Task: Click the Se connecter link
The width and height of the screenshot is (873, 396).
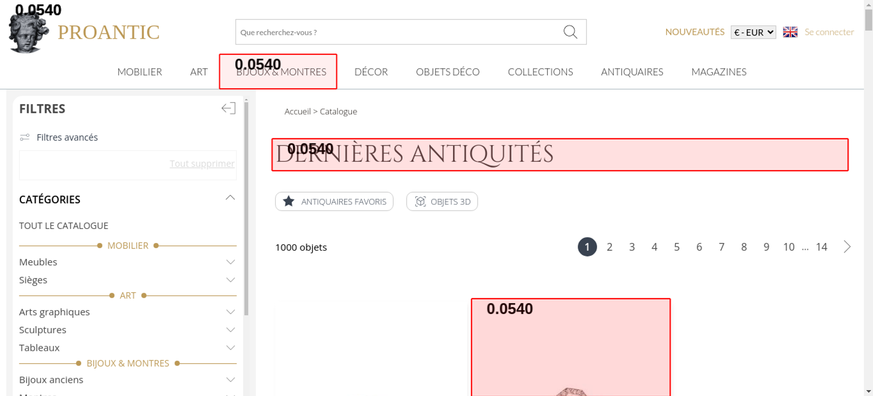Action: pyautogui.click(x=829, y=32)
